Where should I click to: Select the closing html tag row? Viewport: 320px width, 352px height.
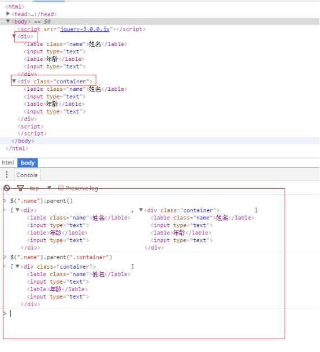17,148
